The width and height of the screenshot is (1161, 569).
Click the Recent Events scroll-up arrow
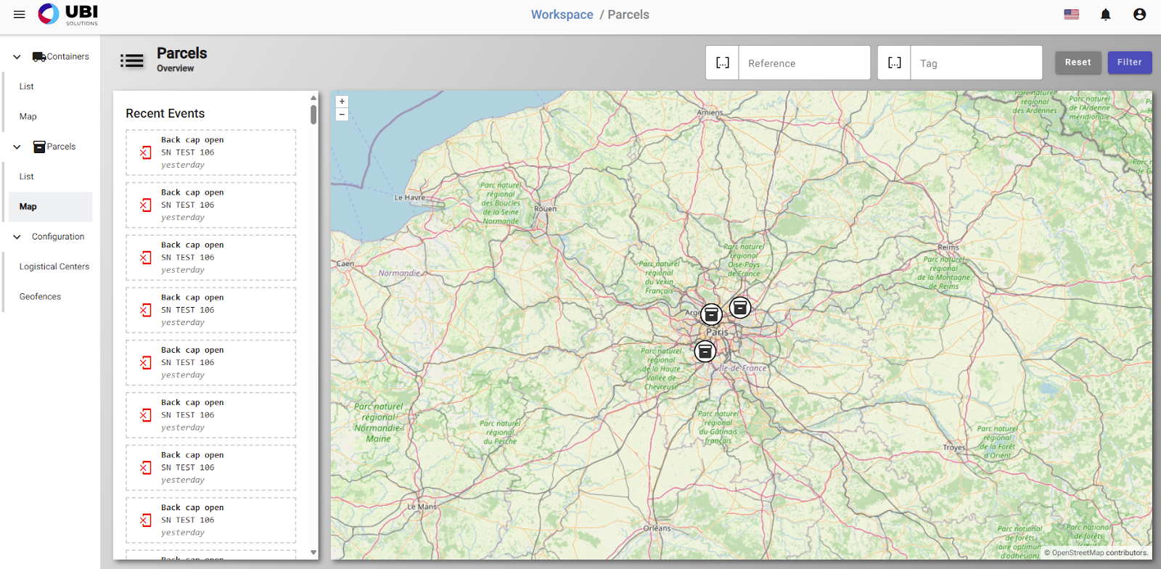[313, 97]
